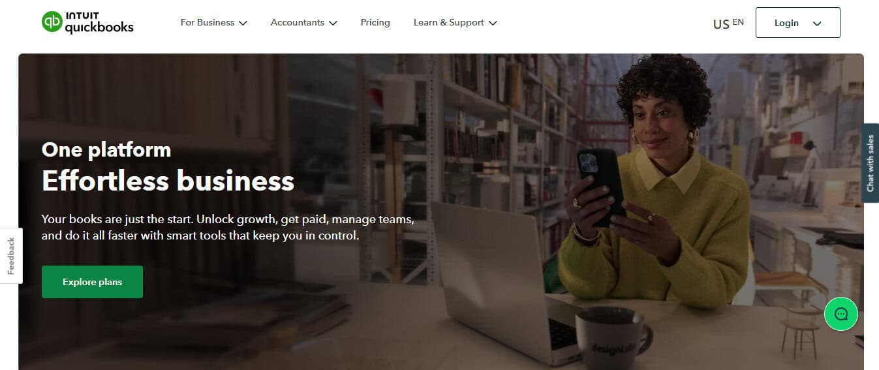Expand the Learn & Support chevron

point(493,23)
